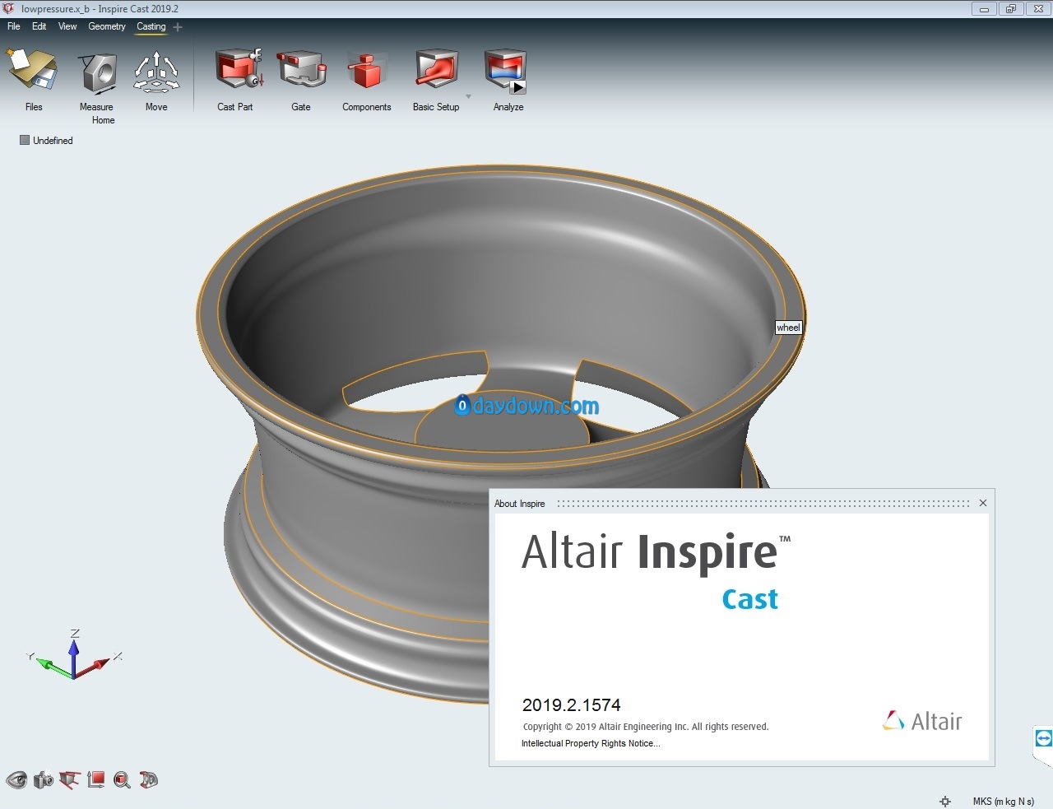1053x809 pixels.
Task: Open the MKS units selector
Action: click(1003, 801)
